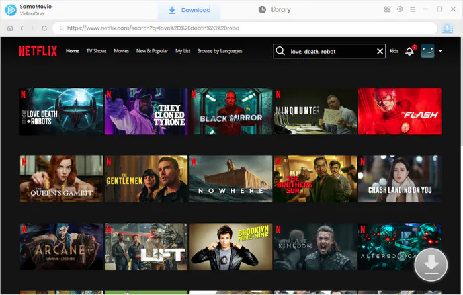Click the SameMovie VideoOne app logo
Viewport: 463px width, 295px height.
pos(11,10)
